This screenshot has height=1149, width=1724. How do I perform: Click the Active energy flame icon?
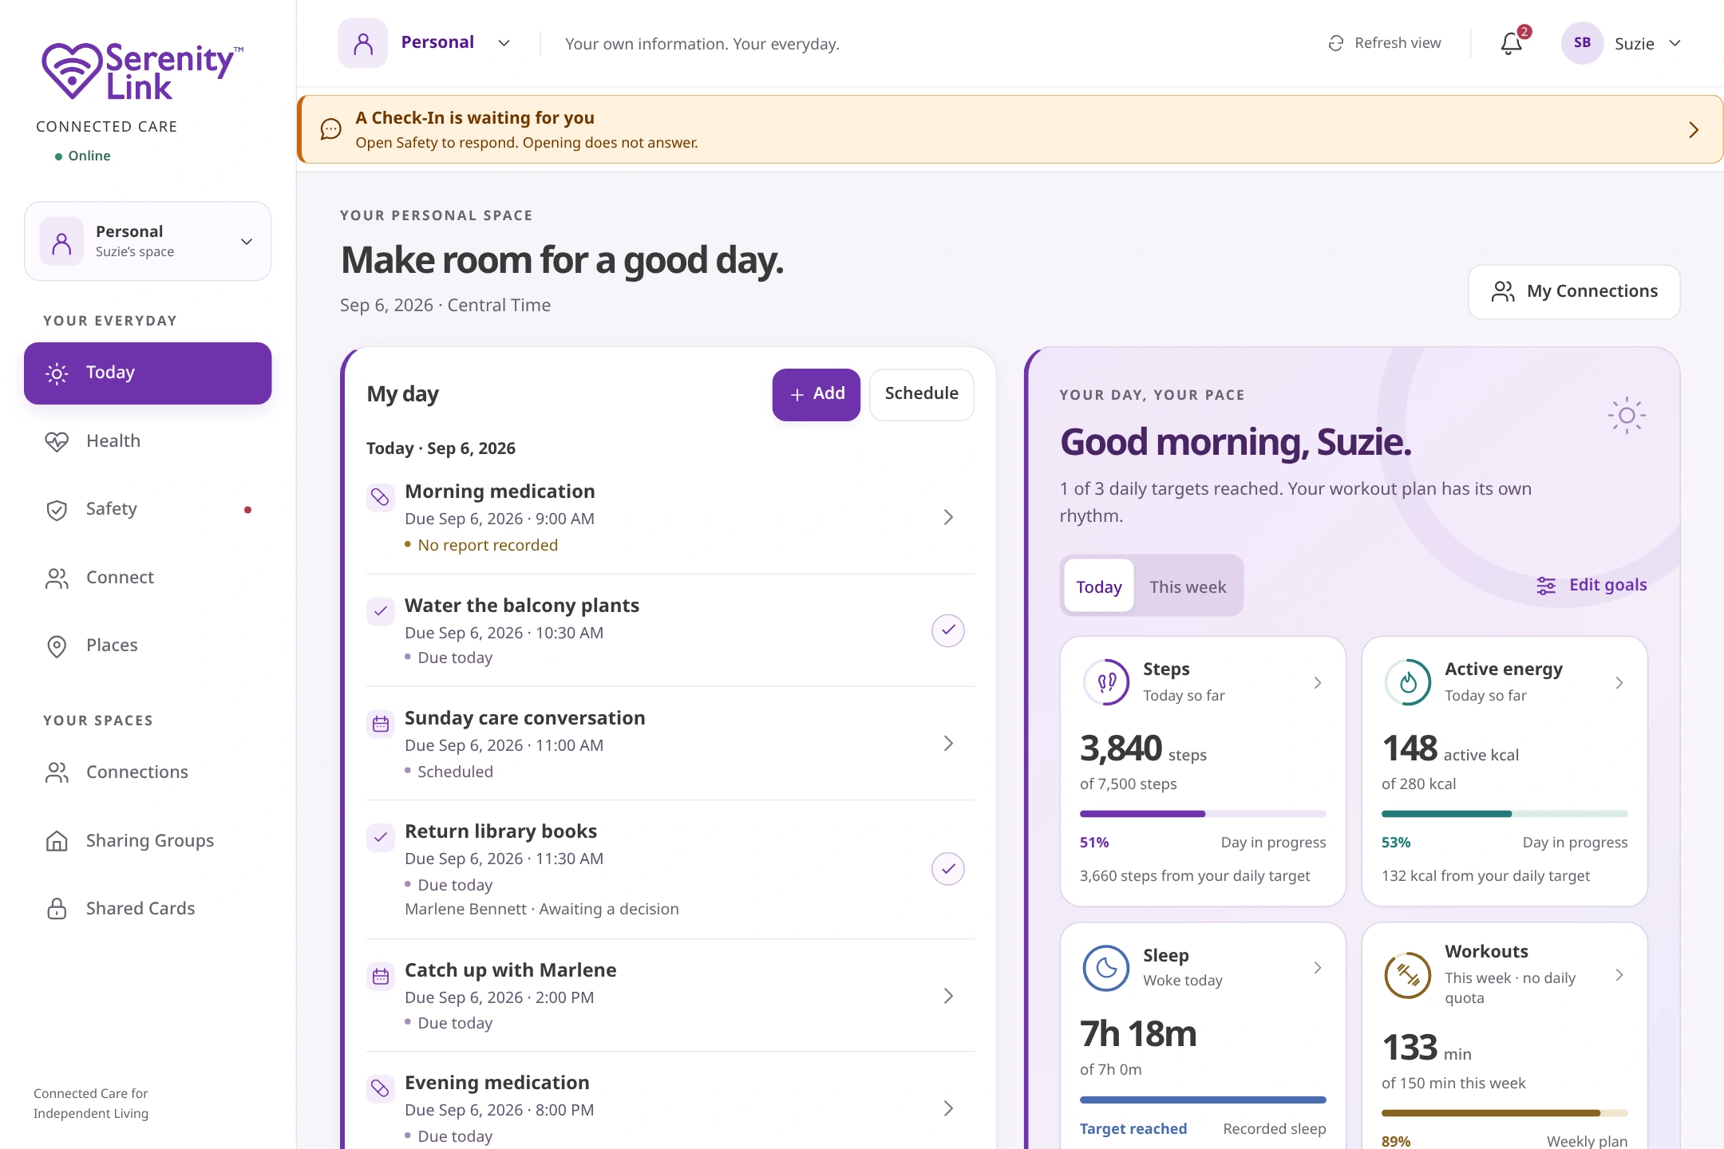tap(1408, 682)
